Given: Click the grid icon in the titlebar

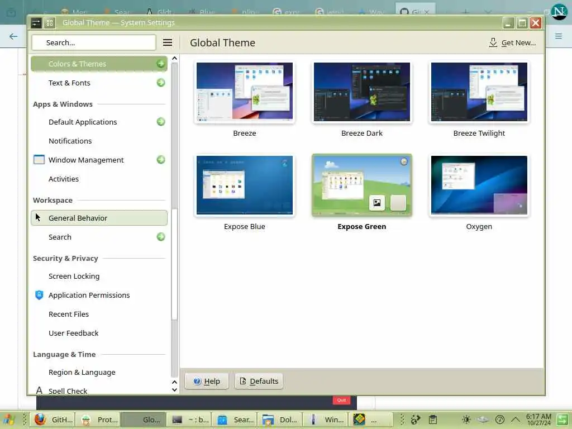Looking at the screenshot, I should [50, 23].
